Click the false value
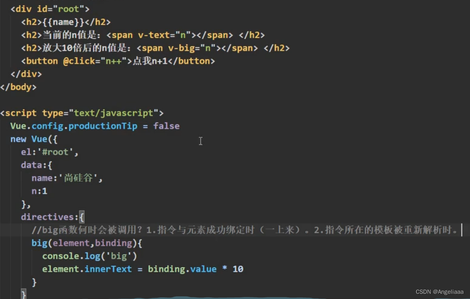 (x=166, y=126)
